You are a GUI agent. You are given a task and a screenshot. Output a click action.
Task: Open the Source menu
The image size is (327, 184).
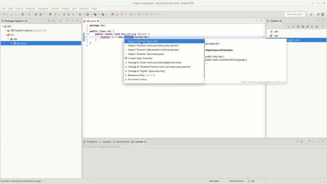[19, 9]
